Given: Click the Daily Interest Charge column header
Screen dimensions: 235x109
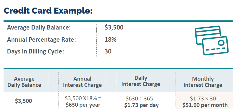Looking at the screenshot, I should pyautogui.click(x=141, y=81).
